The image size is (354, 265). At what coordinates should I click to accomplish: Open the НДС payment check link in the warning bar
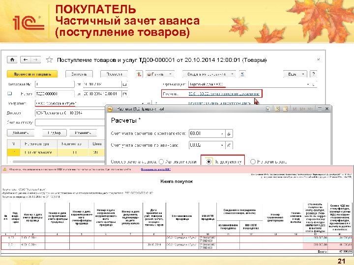click(156, 169)
